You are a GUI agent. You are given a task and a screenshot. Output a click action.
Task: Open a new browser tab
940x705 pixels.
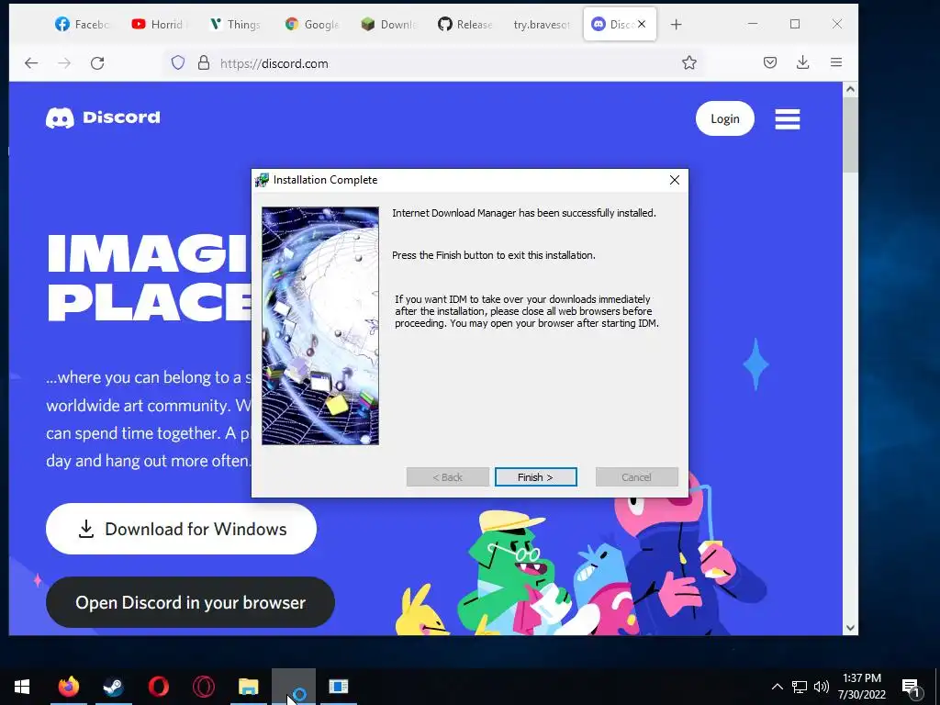677,25
